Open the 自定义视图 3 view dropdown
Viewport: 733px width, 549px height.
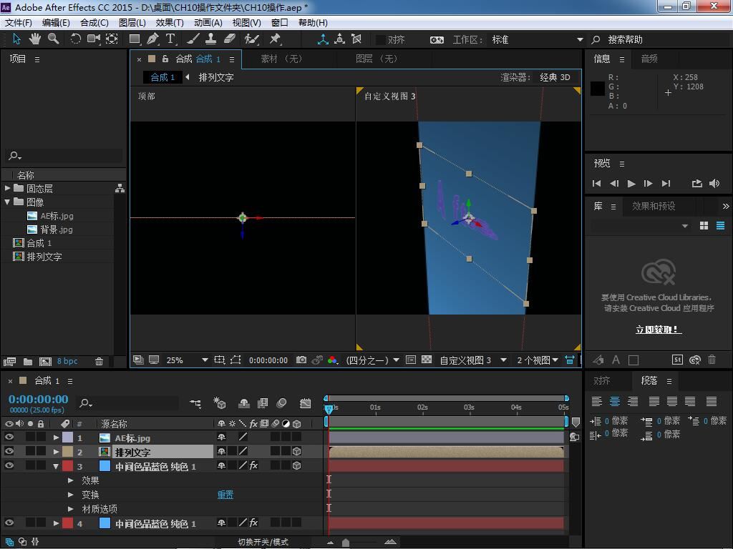[473, 360]
